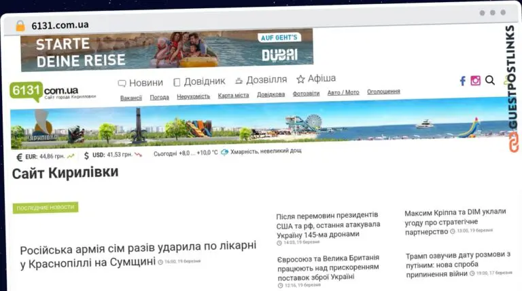Click the 6131.com.ua site logo
This screenshot has height=291, width=522.
44,91
